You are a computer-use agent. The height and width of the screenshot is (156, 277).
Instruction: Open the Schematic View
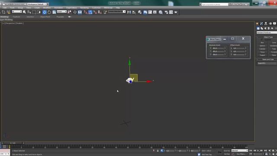pyautogui.click(x=155, y=12)
